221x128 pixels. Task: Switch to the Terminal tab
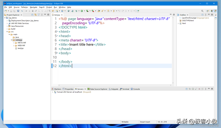(x=124, y=89)
